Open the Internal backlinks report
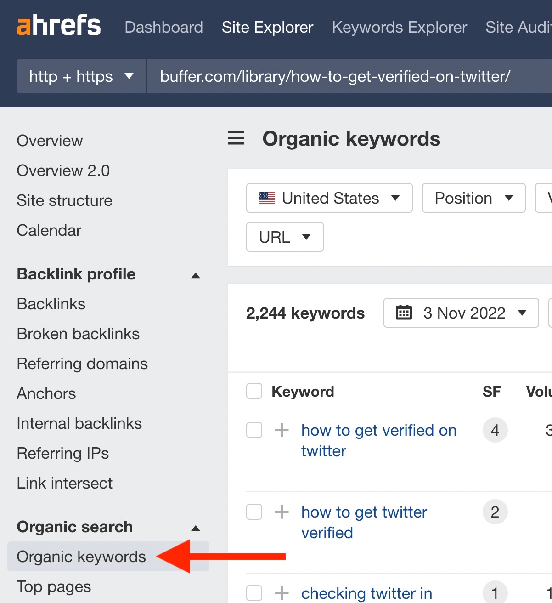 coord(79,423)
